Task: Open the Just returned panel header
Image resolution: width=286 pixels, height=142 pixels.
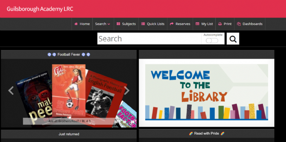Action: 69,134
